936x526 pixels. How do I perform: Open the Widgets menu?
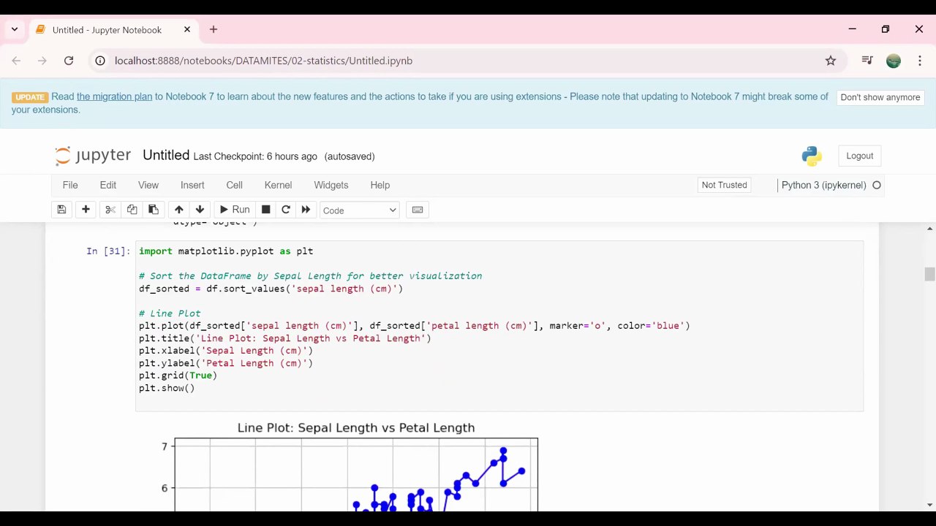point(331,185)
